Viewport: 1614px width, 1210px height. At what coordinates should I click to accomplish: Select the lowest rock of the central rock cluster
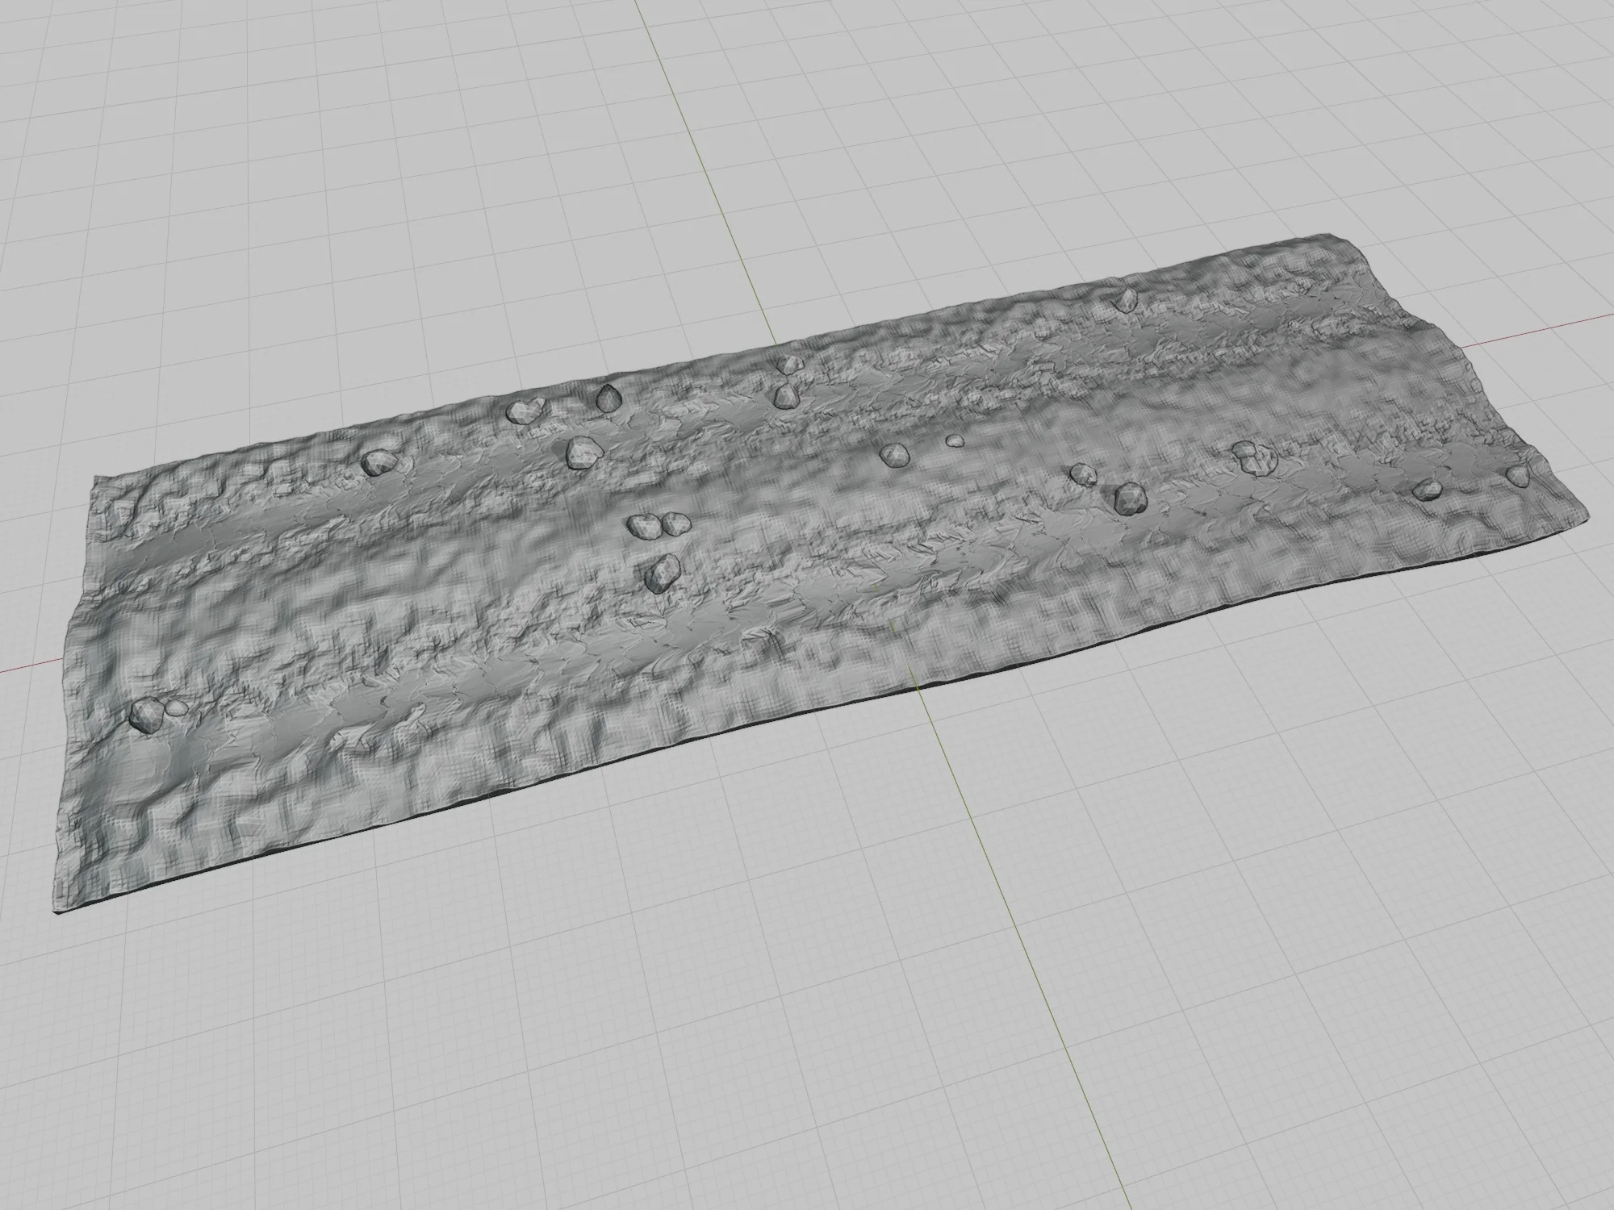click(x=663, y=573)
